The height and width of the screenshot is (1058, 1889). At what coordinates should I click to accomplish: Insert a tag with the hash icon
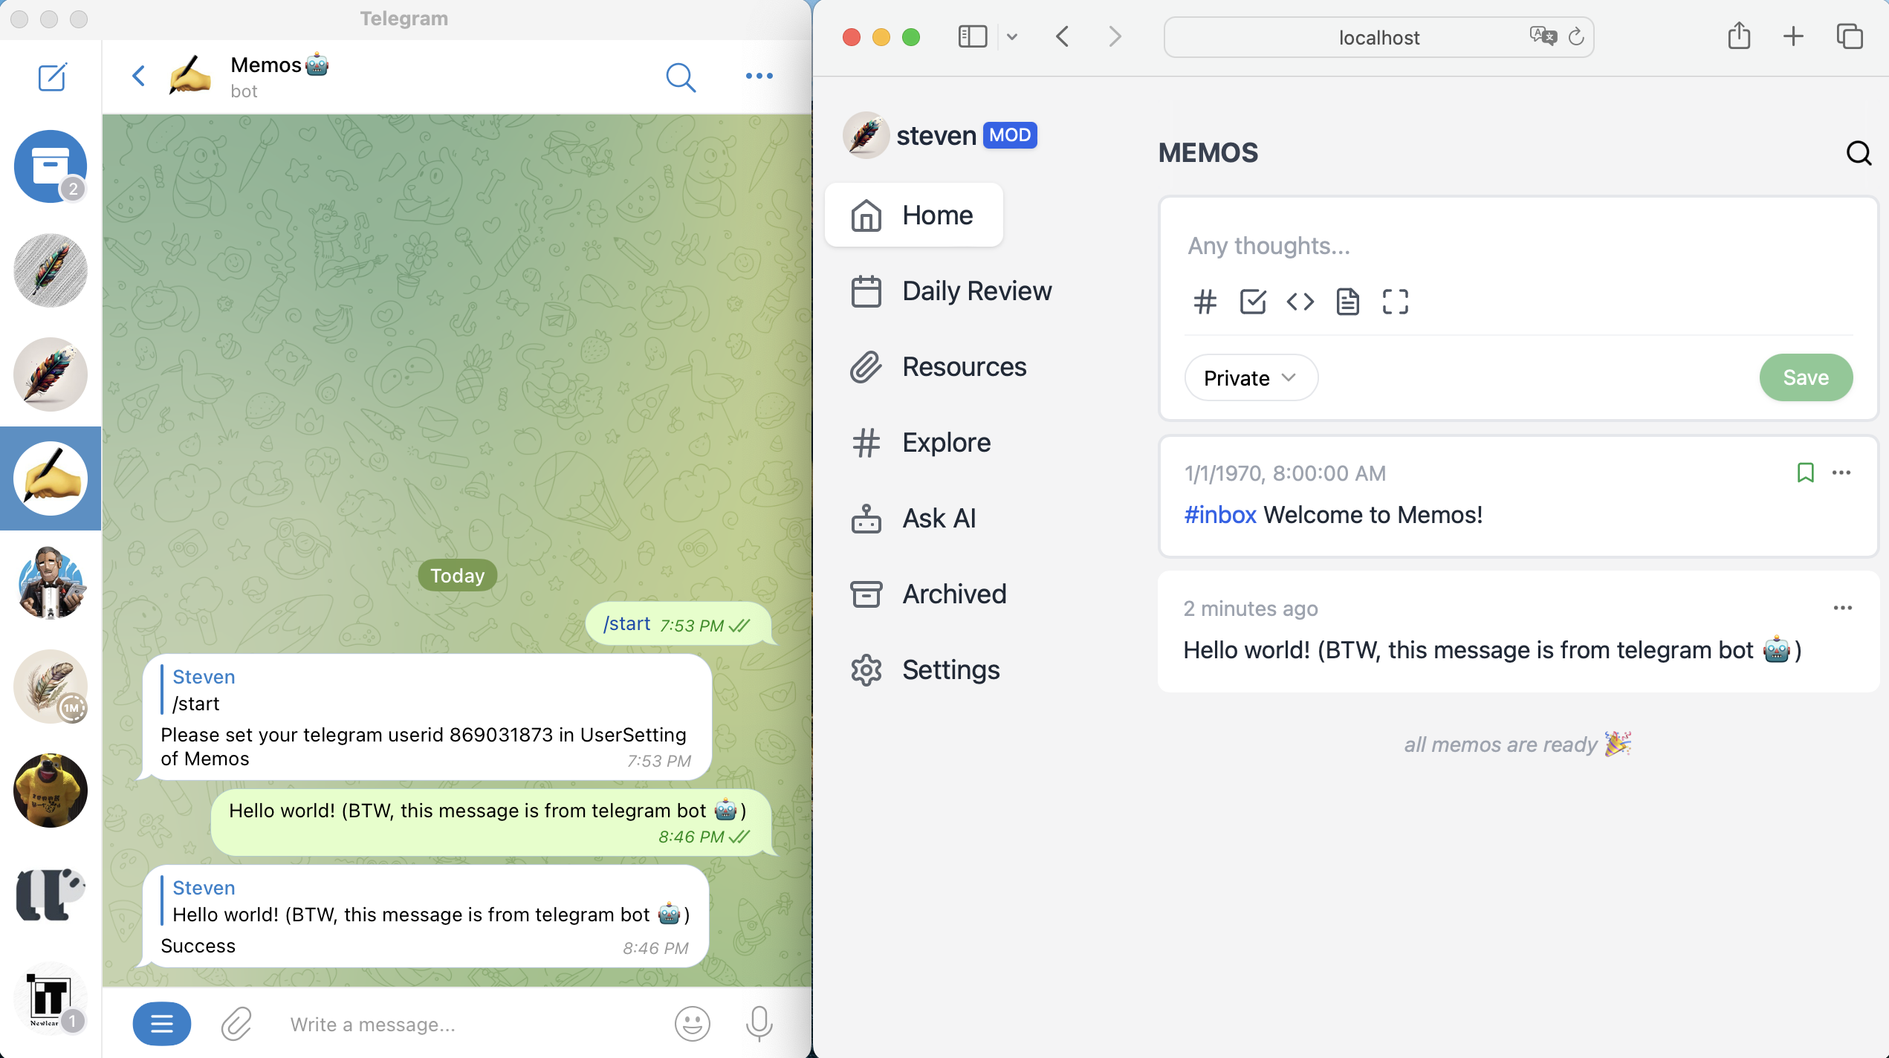click(1205, 302)
